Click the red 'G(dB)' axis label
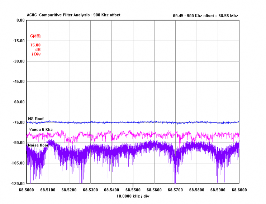Image resolution: width=266 pixels, height=204 pixels. point(35,36)
